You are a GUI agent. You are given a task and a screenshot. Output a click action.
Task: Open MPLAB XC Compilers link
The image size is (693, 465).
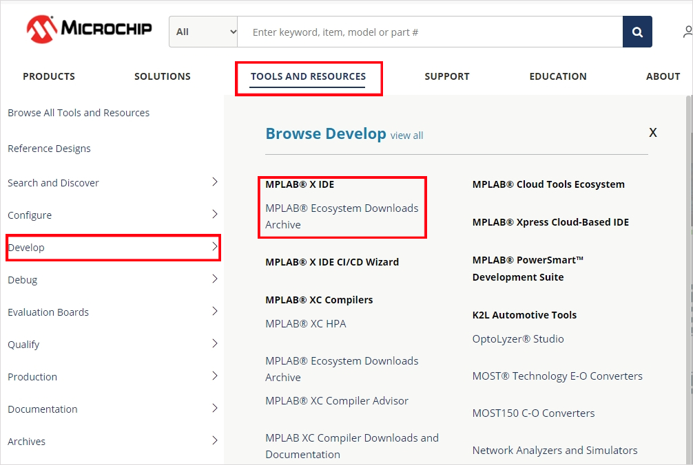click(319, 300)
